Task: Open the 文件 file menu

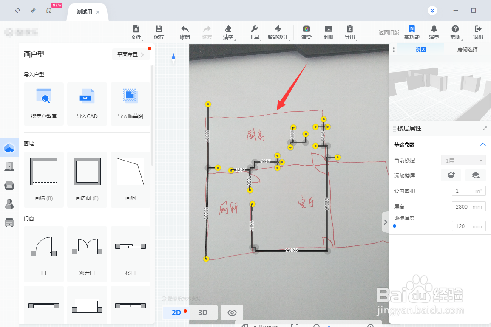Action: (x=136, y=33)
